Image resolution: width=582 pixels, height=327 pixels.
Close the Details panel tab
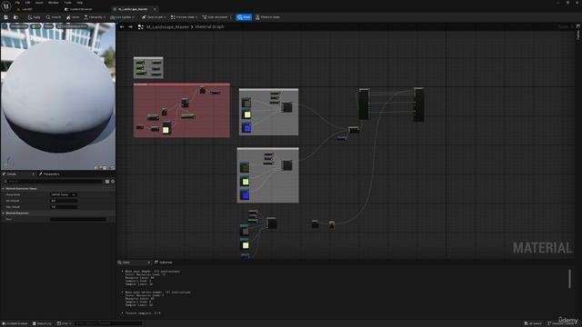click(33, 173)
